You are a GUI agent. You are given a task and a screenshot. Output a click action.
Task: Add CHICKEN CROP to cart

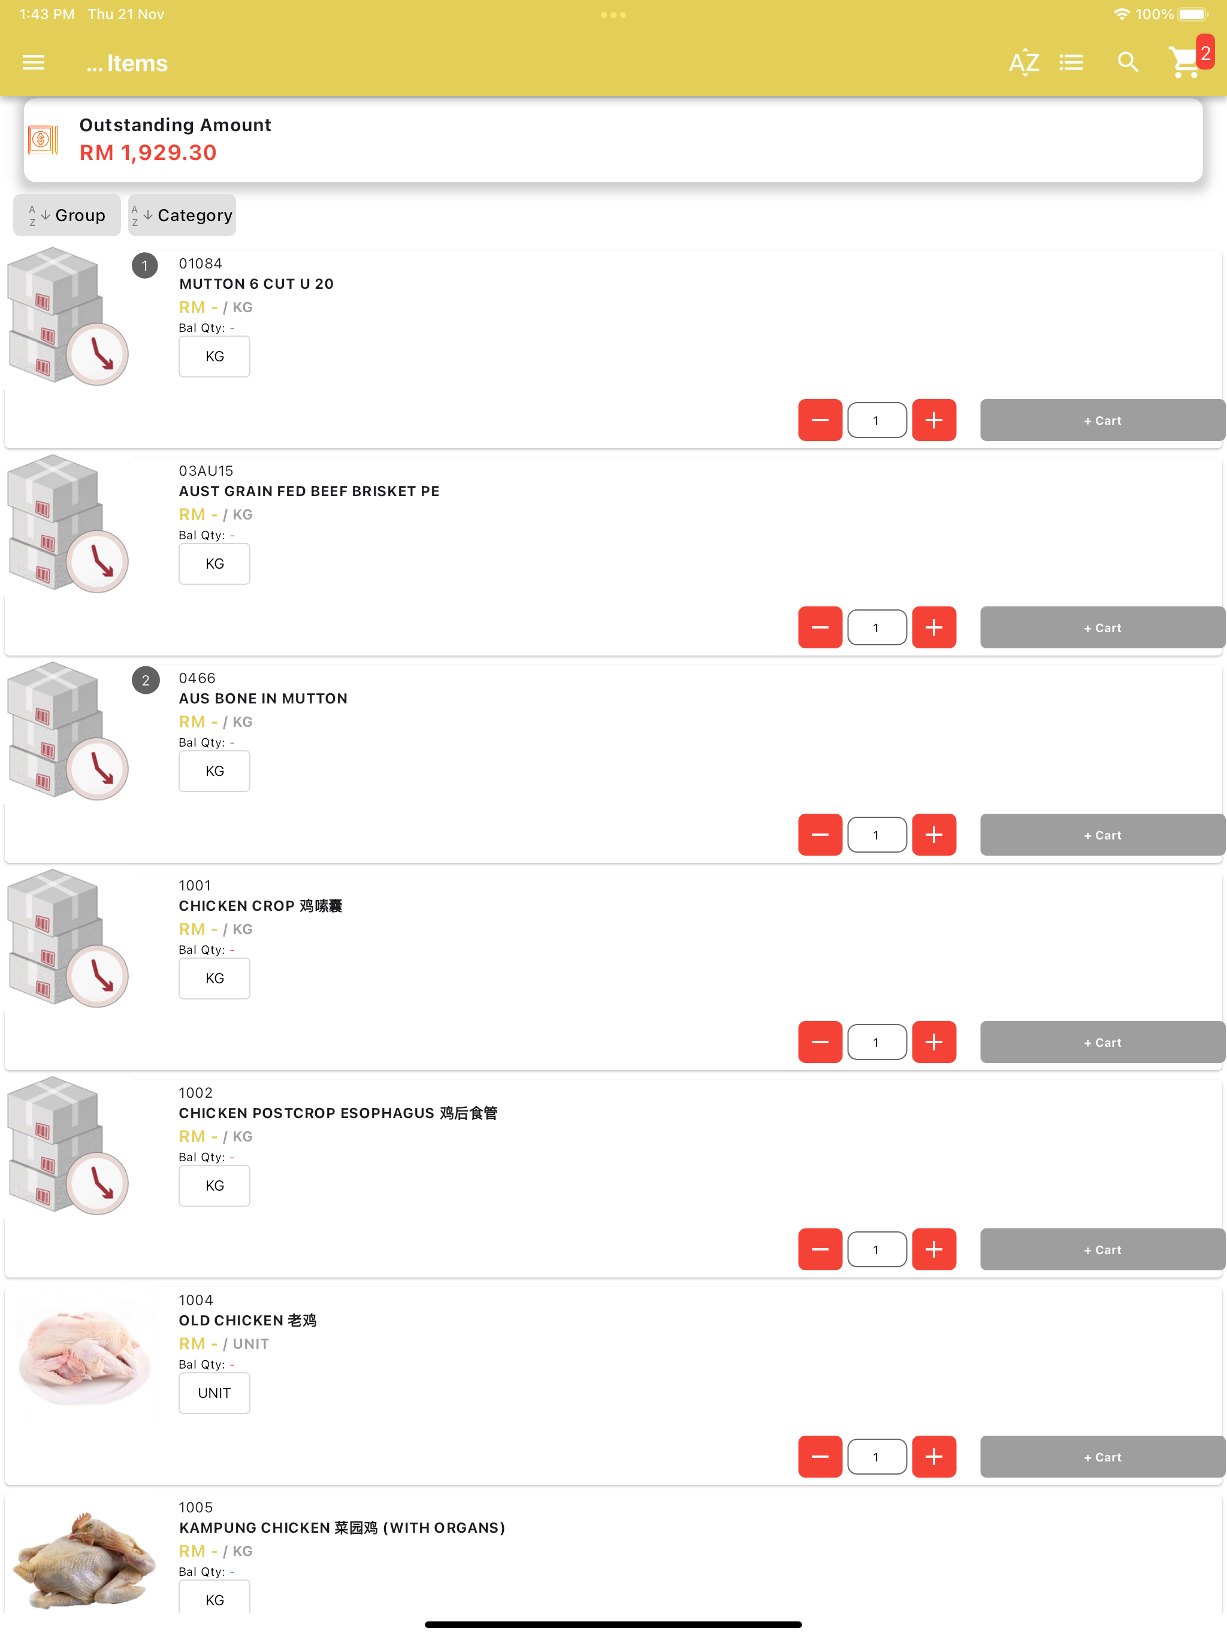point(1102,1042)
